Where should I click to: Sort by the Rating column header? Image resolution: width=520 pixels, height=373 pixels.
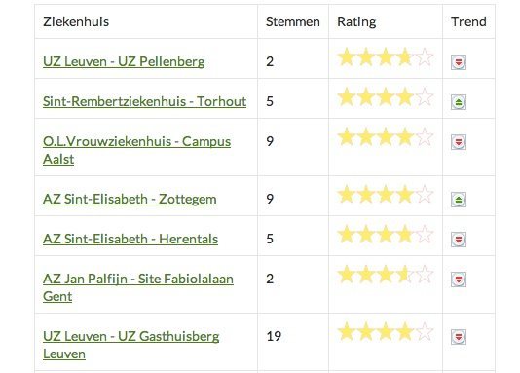click(356, 21)
